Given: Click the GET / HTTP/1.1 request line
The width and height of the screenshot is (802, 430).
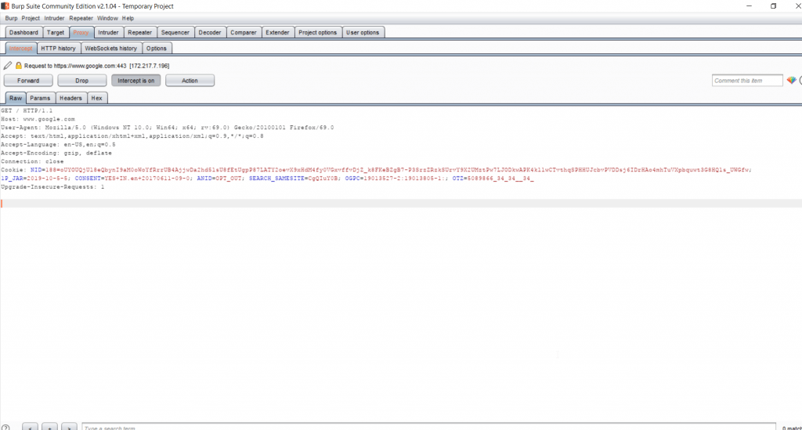Looking at the screenshot, I should (x=27, y=110).
